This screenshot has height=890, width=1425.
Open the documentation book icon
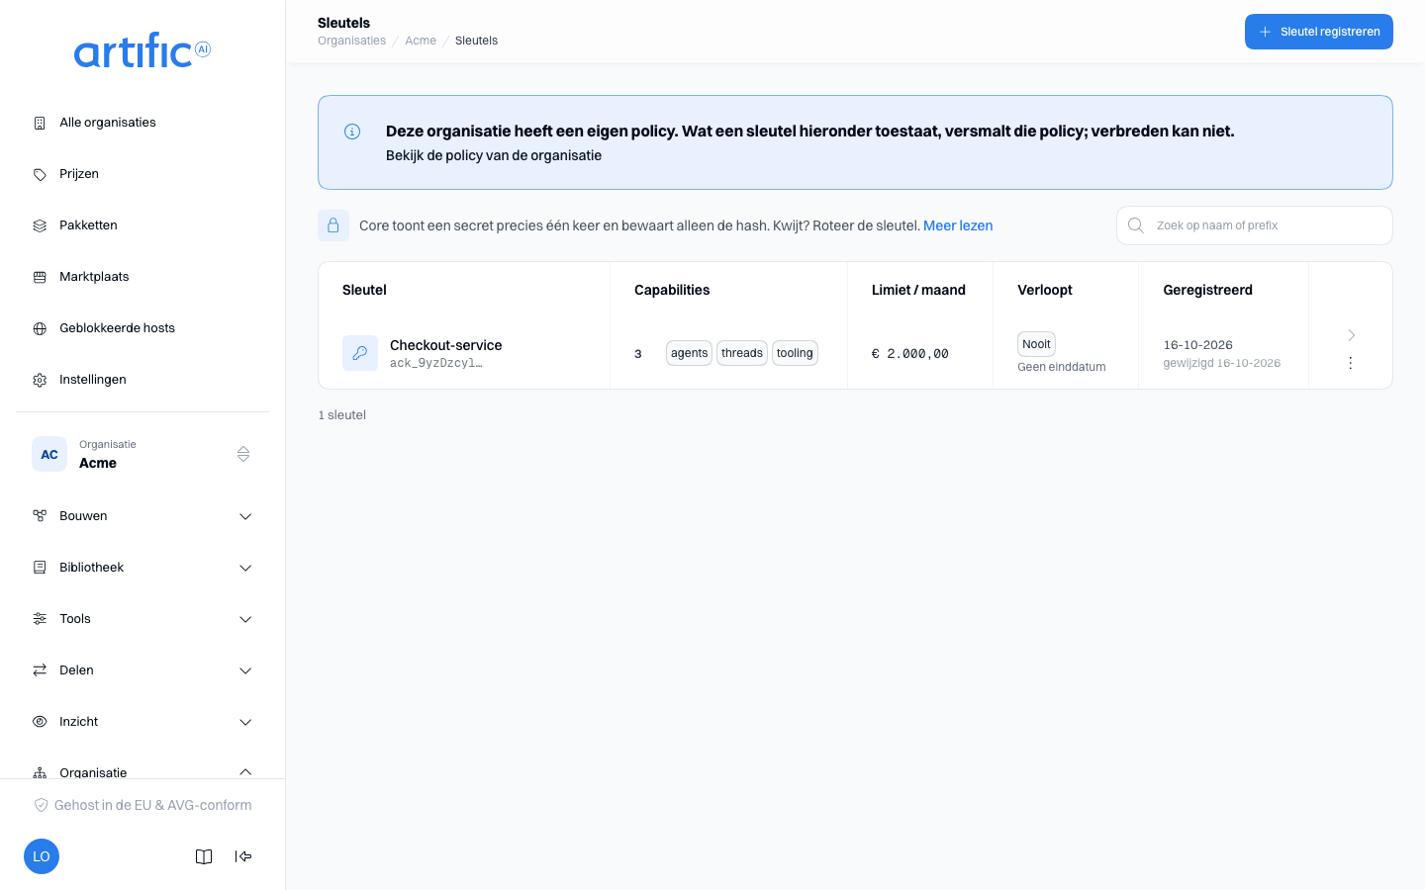204,856
